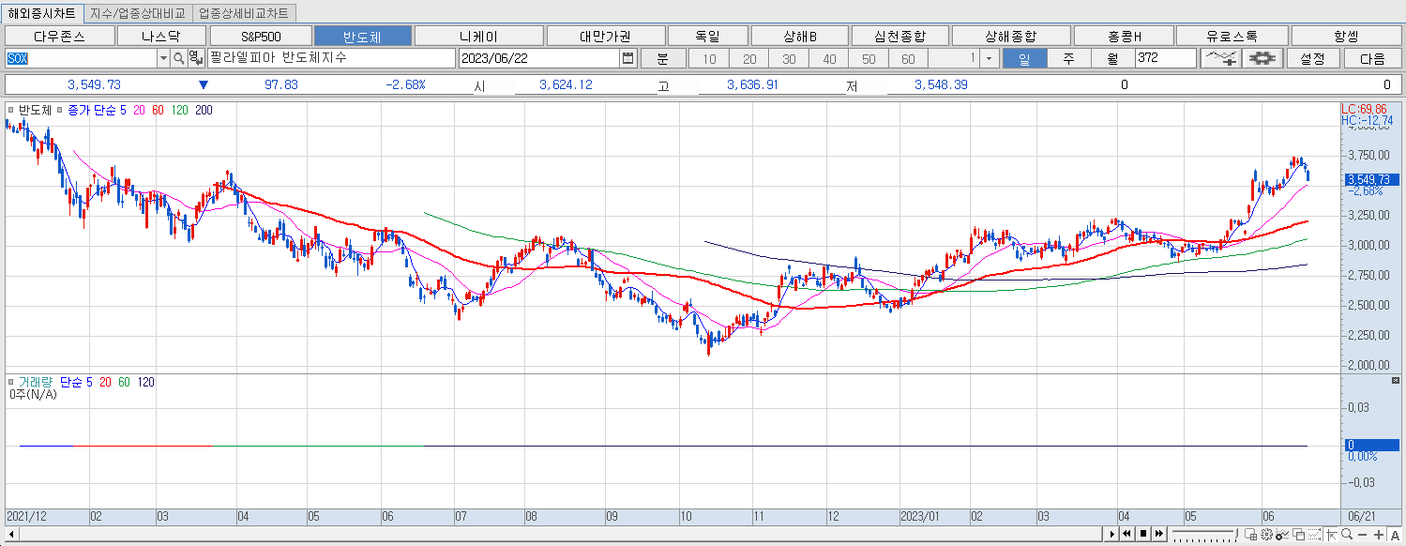The width and height of the screenshot is (1406, 546).
Task: Open the SOX symbol dropdown
Action: click(161, 57)
